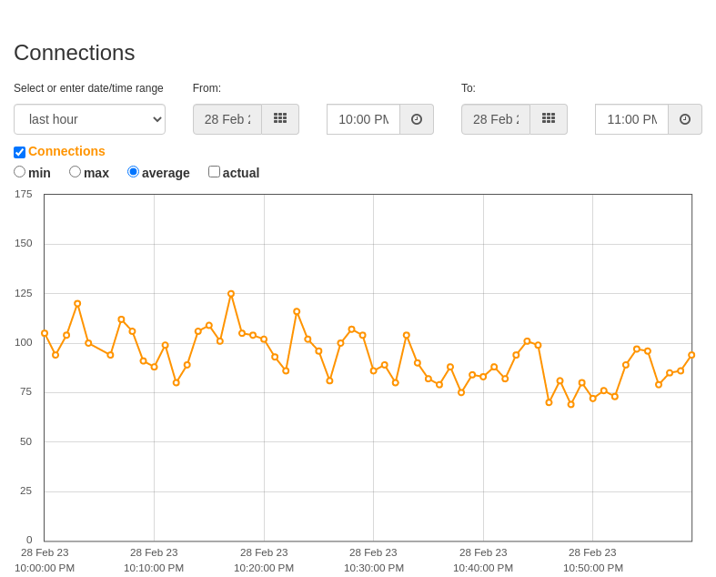Image resolution: width=716 pixels, height=577 pixels.
Task: Uncheck the orange Connections series checkbox
Action: pos(20,152)
